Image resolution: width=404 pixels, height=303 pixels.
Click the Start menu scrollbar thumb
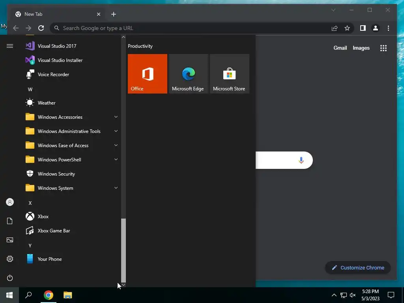tap(123, 251)
